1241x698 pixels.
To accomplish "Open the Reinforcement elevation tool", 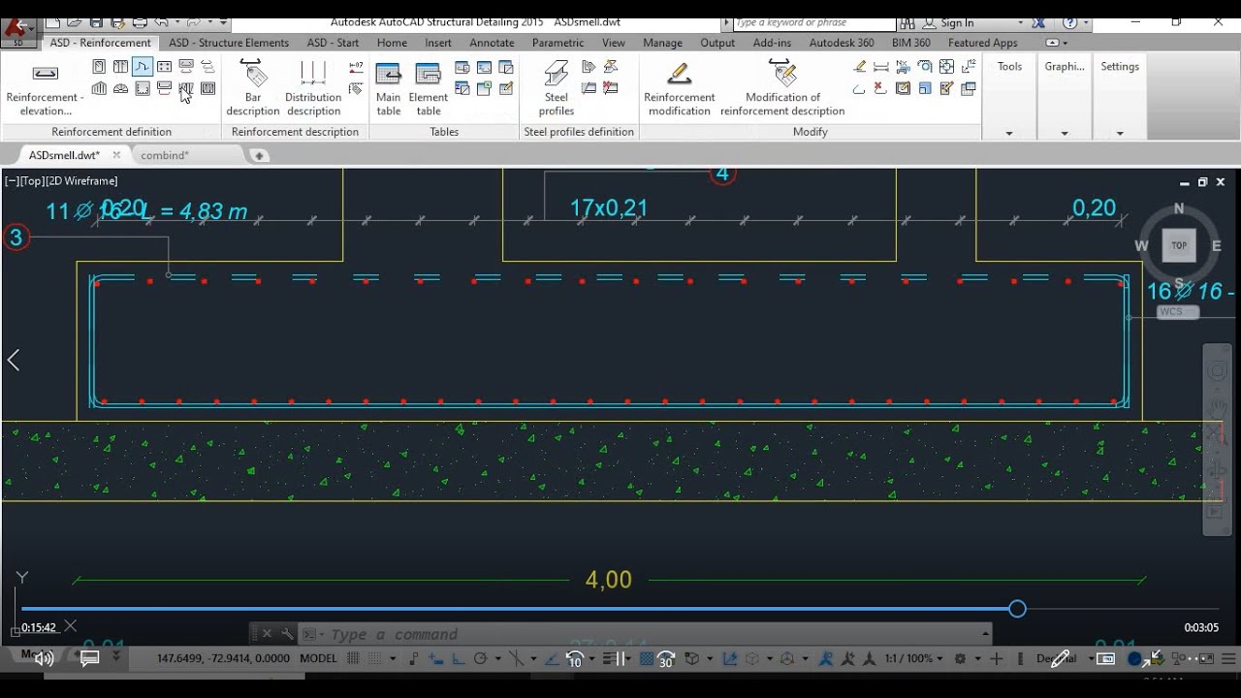I will 45,89.
